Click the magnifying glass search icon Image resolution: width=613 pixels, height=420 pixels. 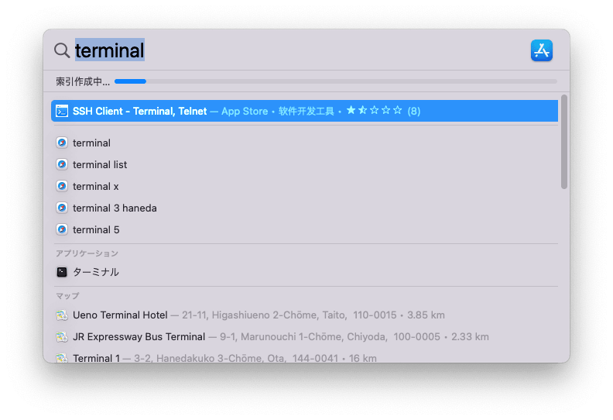click(62, 50)
